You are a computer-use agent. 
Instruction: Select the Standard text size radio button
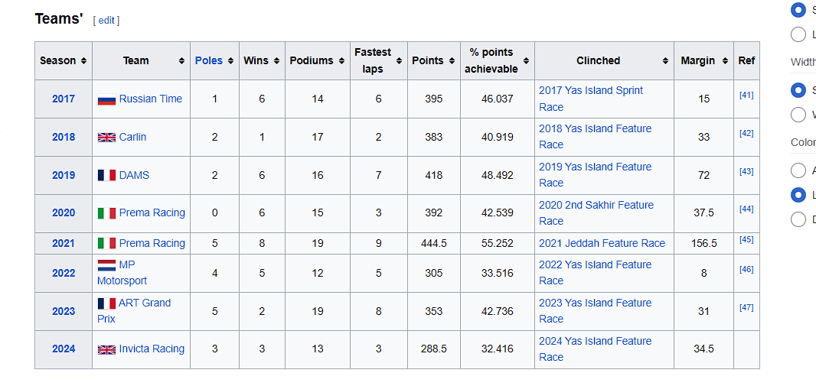click(798, 10)
